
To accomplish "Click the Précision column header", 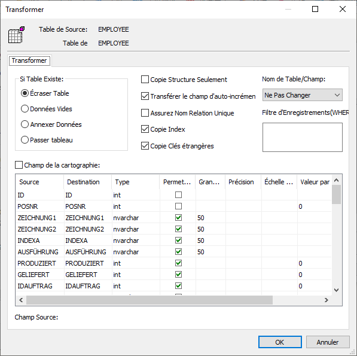I will (x=243, y=182).
